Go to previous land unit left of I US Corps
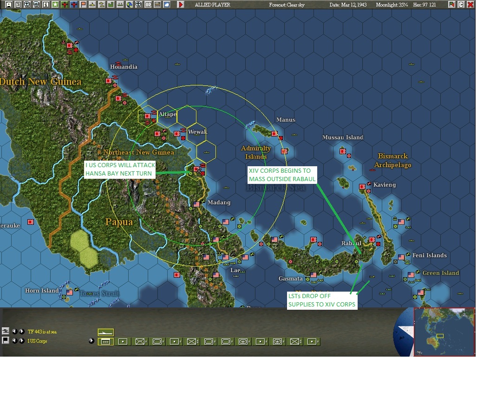Viewport: 503px width, 417px height. click(14, 341)
